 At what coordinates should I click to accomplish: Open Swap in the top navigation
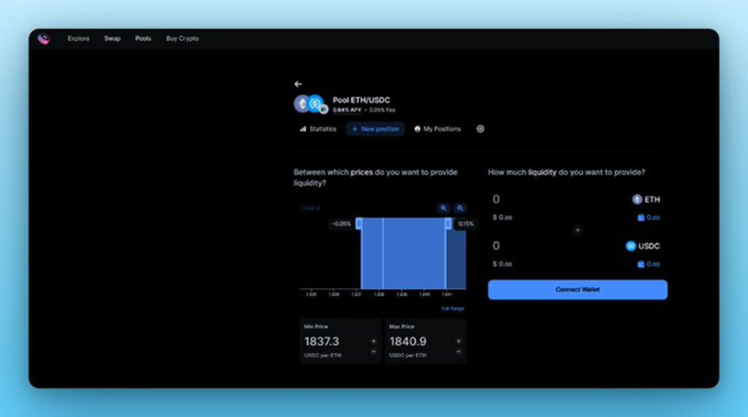112,38
